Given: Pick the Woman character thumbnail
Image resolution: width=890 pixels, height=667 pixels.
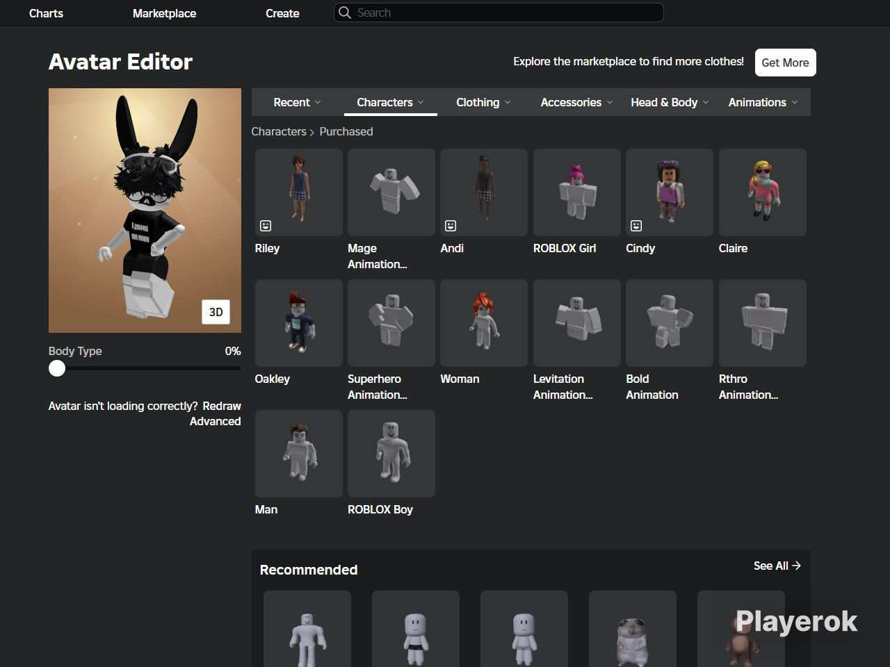Looking at the screenshot, I should (x=484, y=323).
